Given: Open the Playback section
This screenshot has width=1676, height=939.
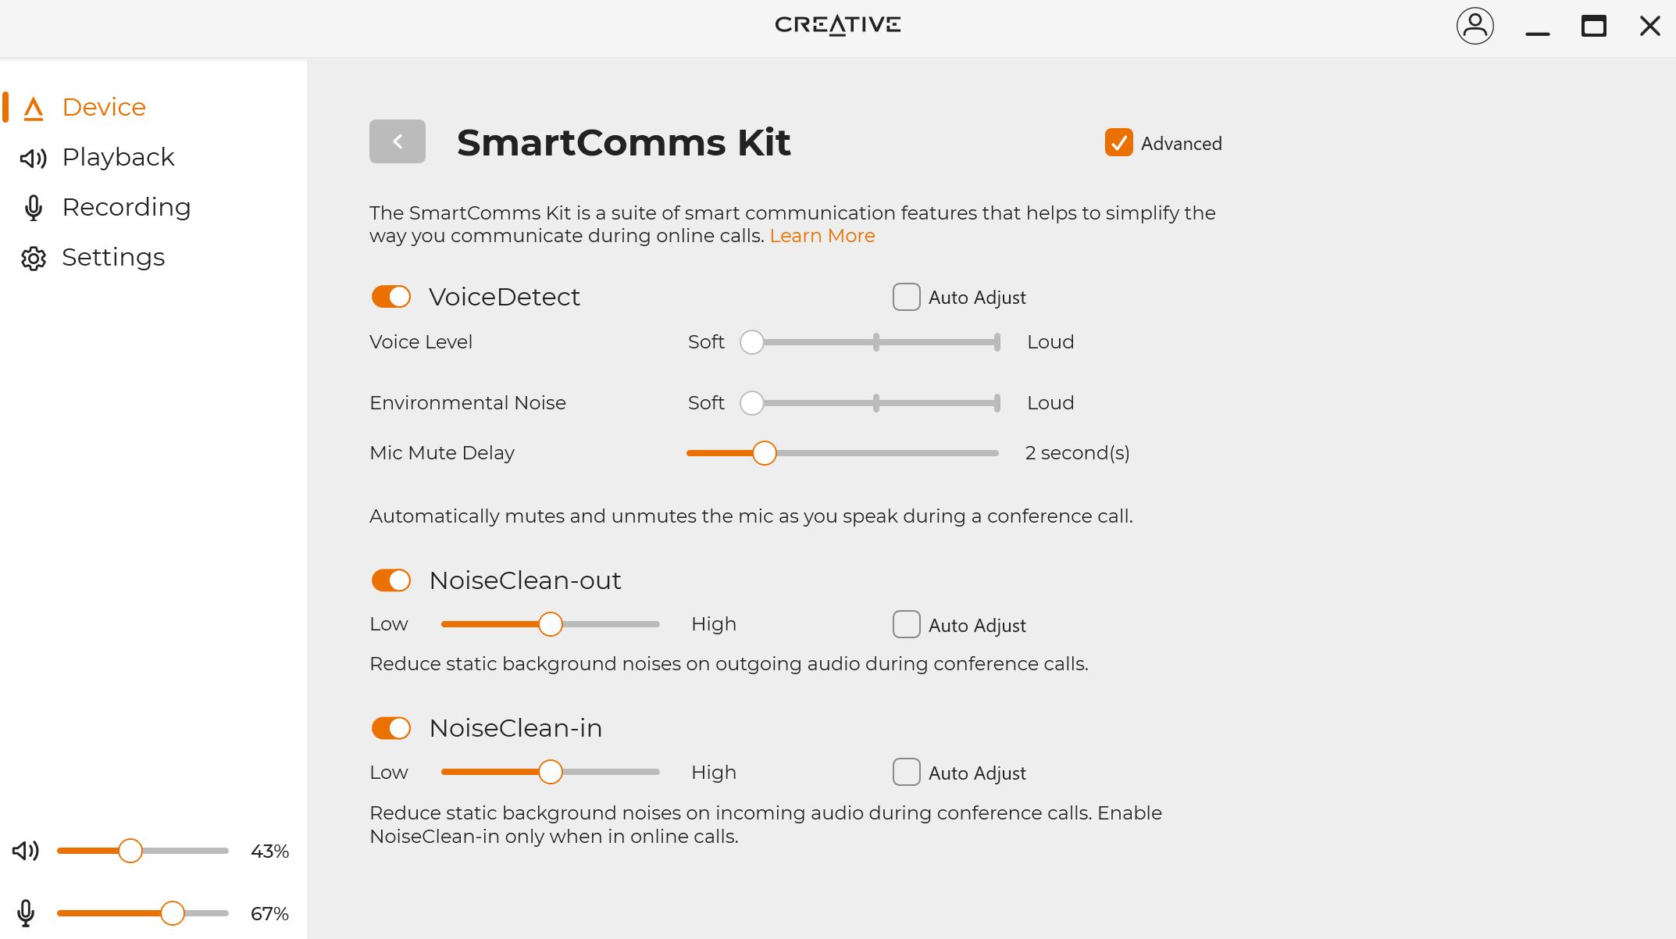Looking at the screenshot, I should [118, 158].
